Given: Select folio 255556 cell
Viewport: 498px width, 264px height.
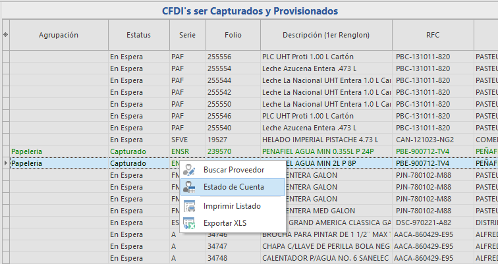Looking at the screenshot, I should point(233,57).
